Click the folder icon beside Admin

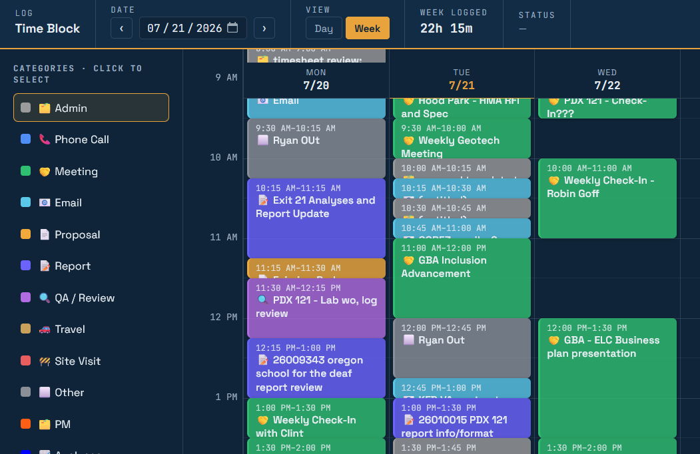45,108
